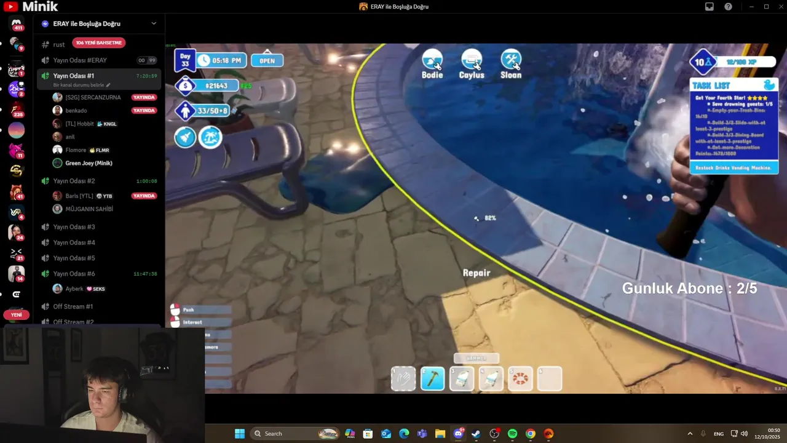The width and height of the screenshot is (787, 443).
Task: Show hidden system tray icons
Action: point(690,434)
